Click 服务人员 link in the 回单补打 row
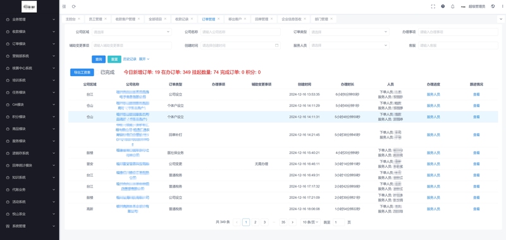The width and height of the screenshot is (506, 240). pyautogui.click(x=433, y=135)
